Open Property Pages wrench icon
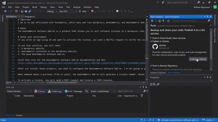The image size is (218, 122). 158,84
